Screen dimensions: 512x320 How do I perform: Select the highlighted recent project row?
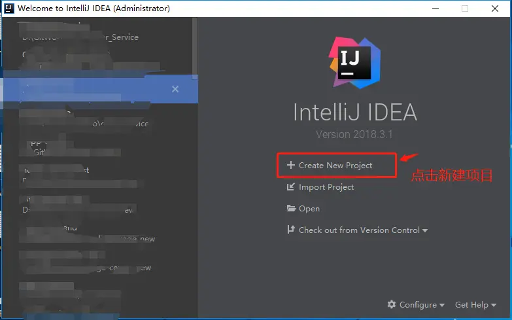click(100, 89)
